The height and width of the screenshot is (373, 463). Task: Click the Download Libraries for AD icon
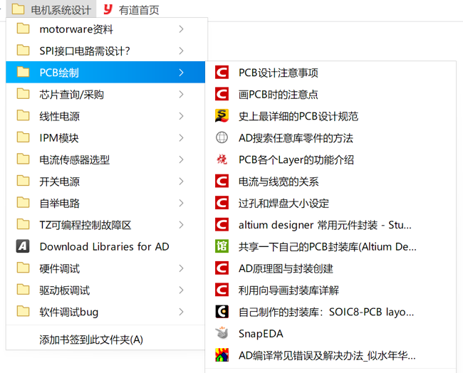point(24,247)
